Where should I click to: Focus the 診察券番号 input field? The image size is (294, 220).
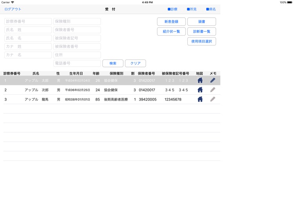(28, 22)
